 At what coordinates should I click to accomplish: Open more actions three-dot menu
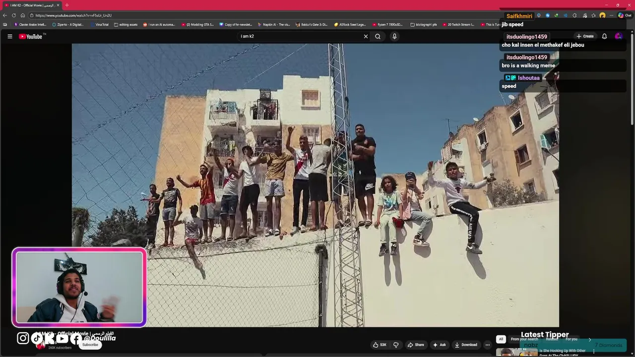(488, 345)
